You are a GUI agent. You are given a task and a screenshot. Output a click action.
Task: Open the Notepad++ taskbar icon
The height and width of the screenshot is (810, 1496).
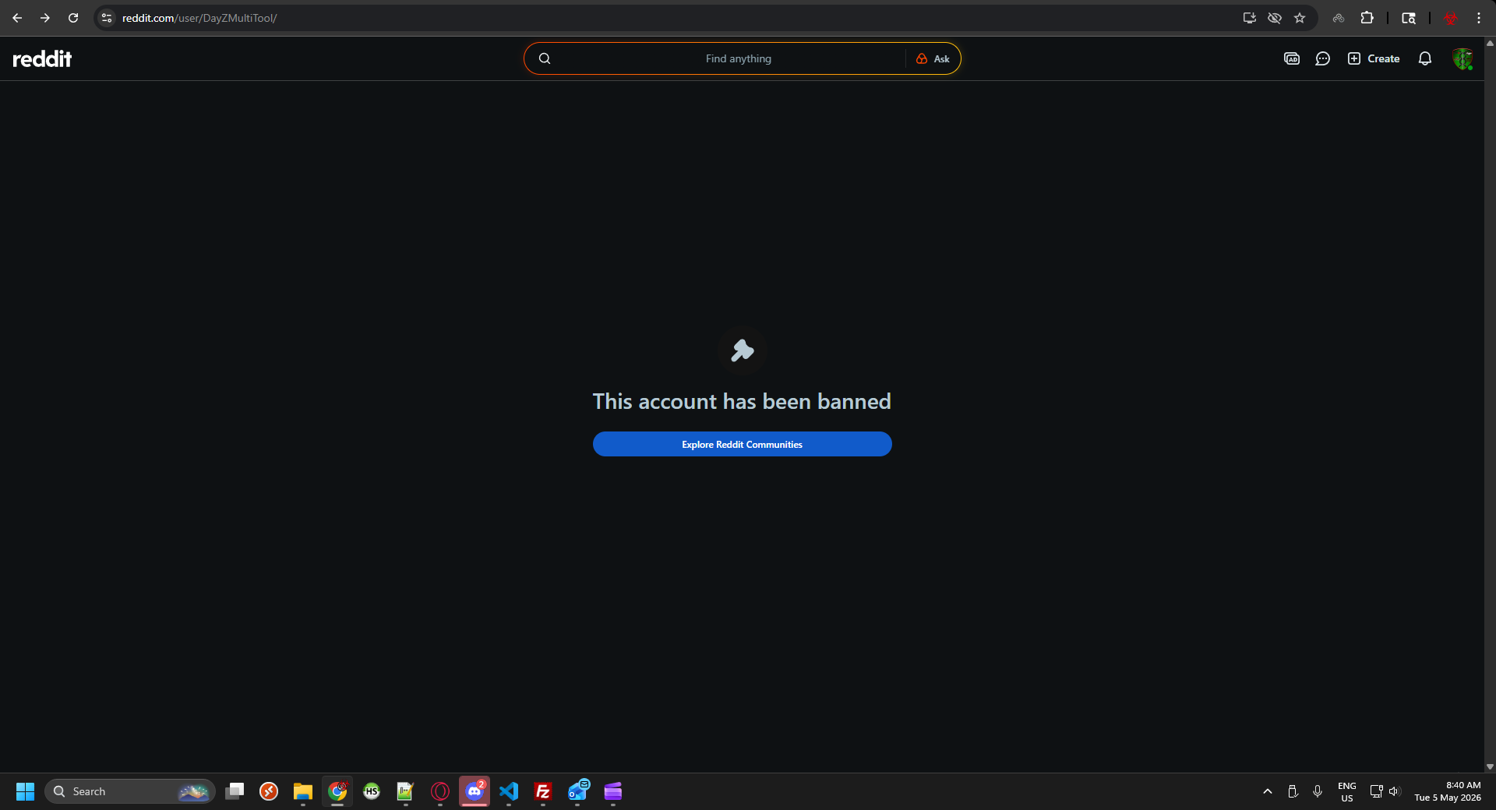406,791
